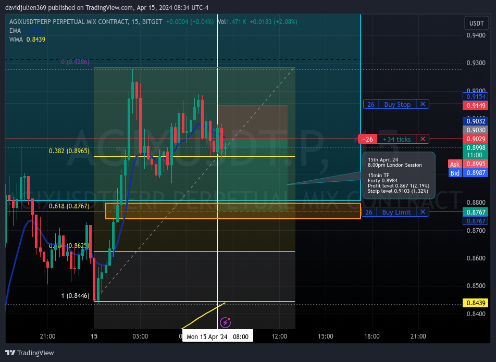Close the -26 position using its X

point(423,139)
